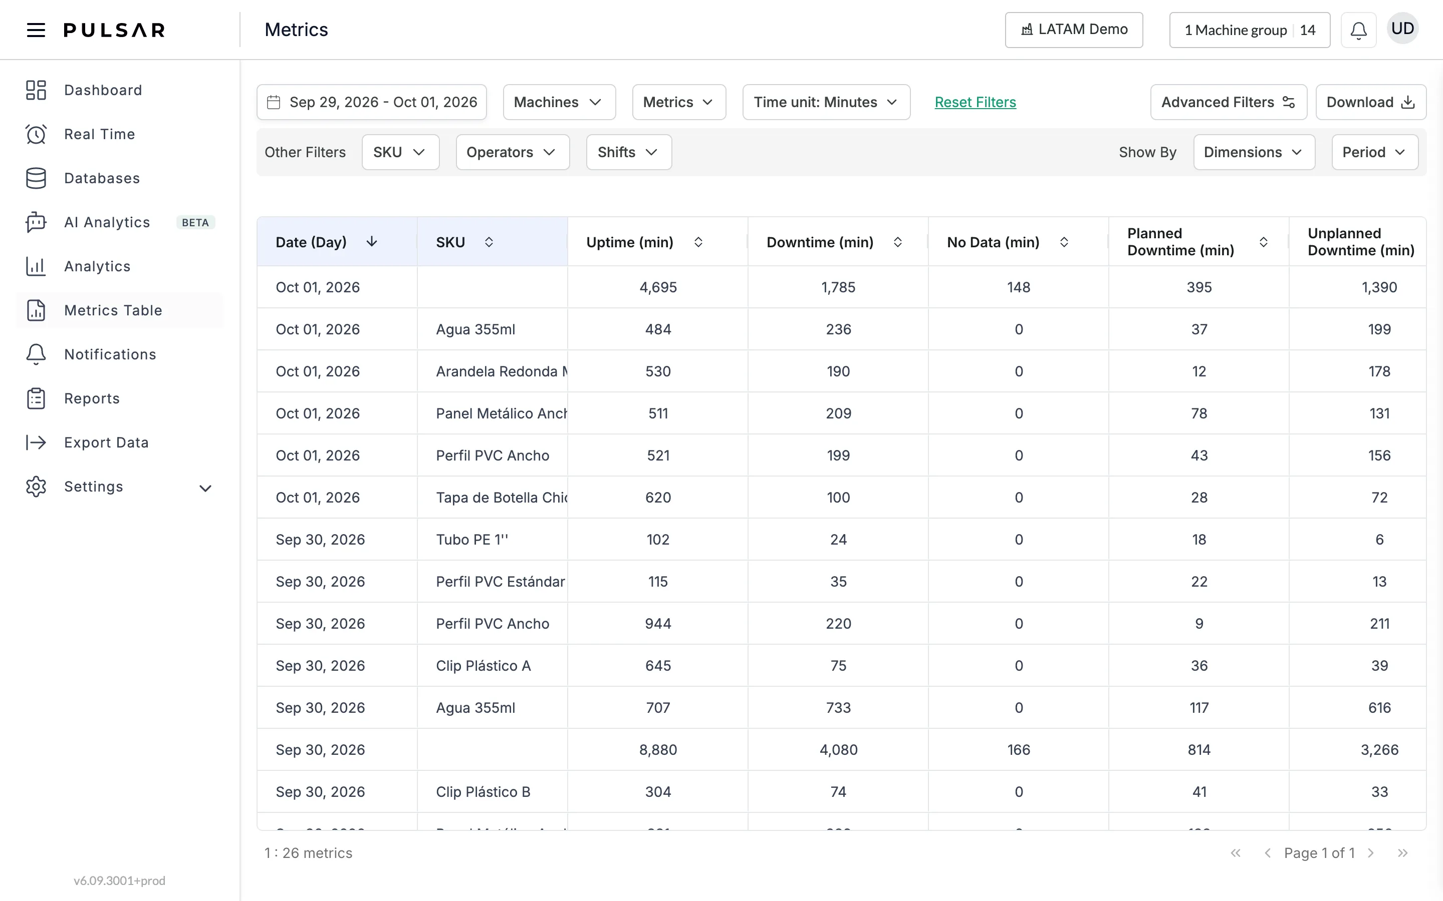Image resolution: width=1443 pixels, height=901 pixels.
Task: Go to previous page chevron
Action: click(x=1267, y=853)
